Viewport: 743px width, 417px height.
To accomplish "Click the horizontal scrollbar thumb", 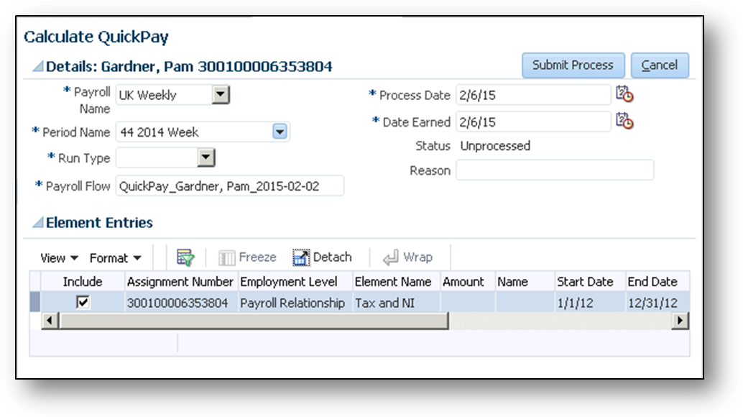I will point(254,321).
